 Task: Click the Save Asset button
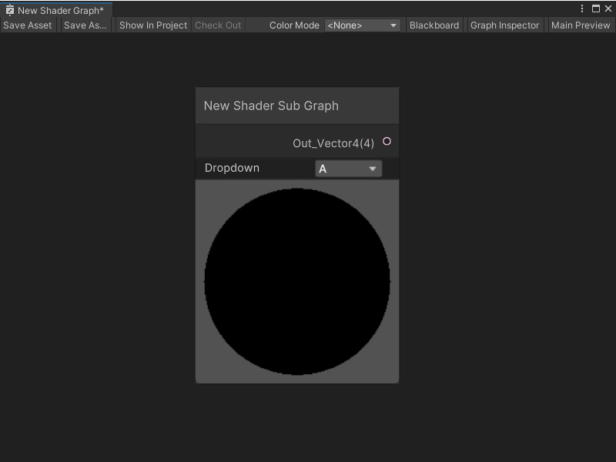pyautogui.click(x=28, y=25)
